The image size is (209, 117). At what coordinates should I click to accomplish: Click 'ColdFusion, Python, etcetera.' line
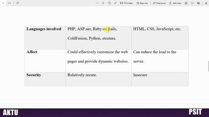pos(92,38)
